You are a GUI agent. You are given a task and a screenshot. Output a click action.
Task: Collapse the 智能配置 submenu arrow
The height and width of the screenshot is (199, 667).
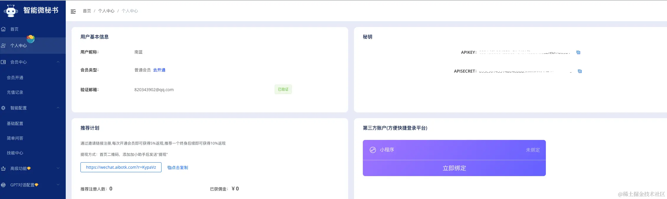point(58,108)
